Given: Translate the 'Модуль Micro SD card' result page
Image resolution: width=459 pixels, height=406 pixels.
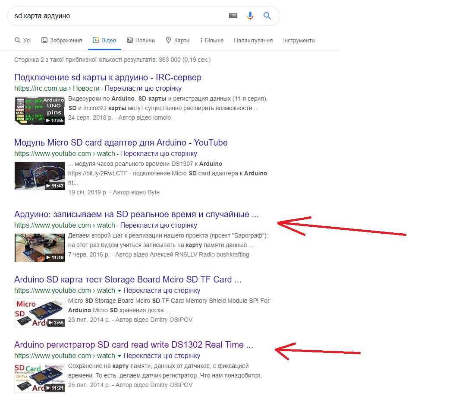Looking at the screenshot, I should (x=159, y=154).
